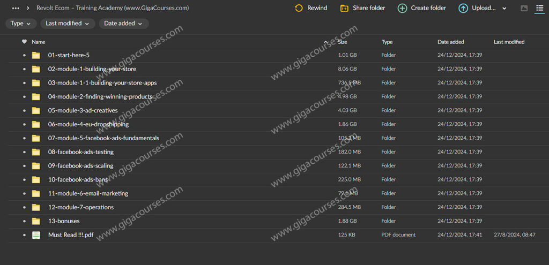
Task: Click the 24/12/2024, 17:41 date added cell
Action: [459, 235]
